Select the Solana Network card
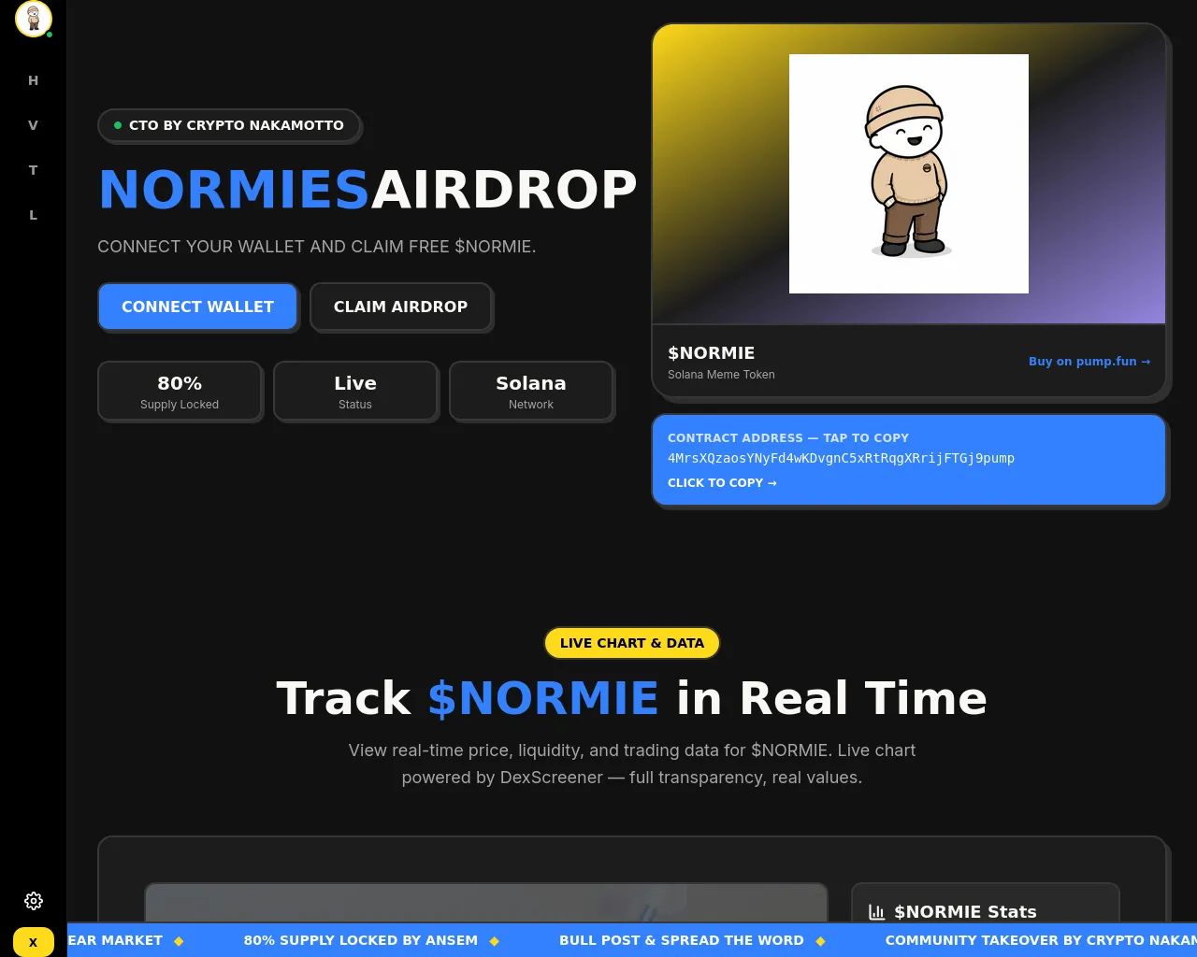1197x957 pixels. tap(531, 392)
